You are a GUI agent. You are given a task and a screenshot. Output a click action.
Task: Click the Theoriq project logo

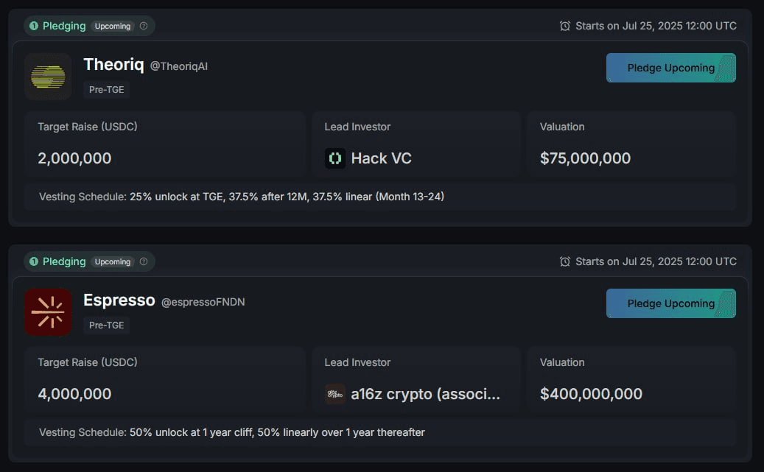pyautogui.click(x=48, y=77)
